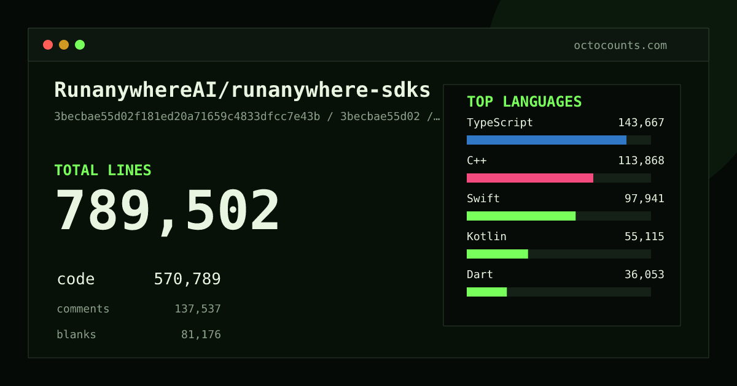Click the TOP LANGUAGES heading
The height and width of the screenshot is (386, 737).
(524, 102)
